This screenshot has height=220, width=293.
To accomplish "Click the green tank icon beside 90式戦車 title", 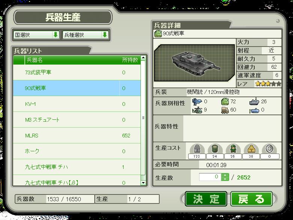I will (x=158, y=34).
